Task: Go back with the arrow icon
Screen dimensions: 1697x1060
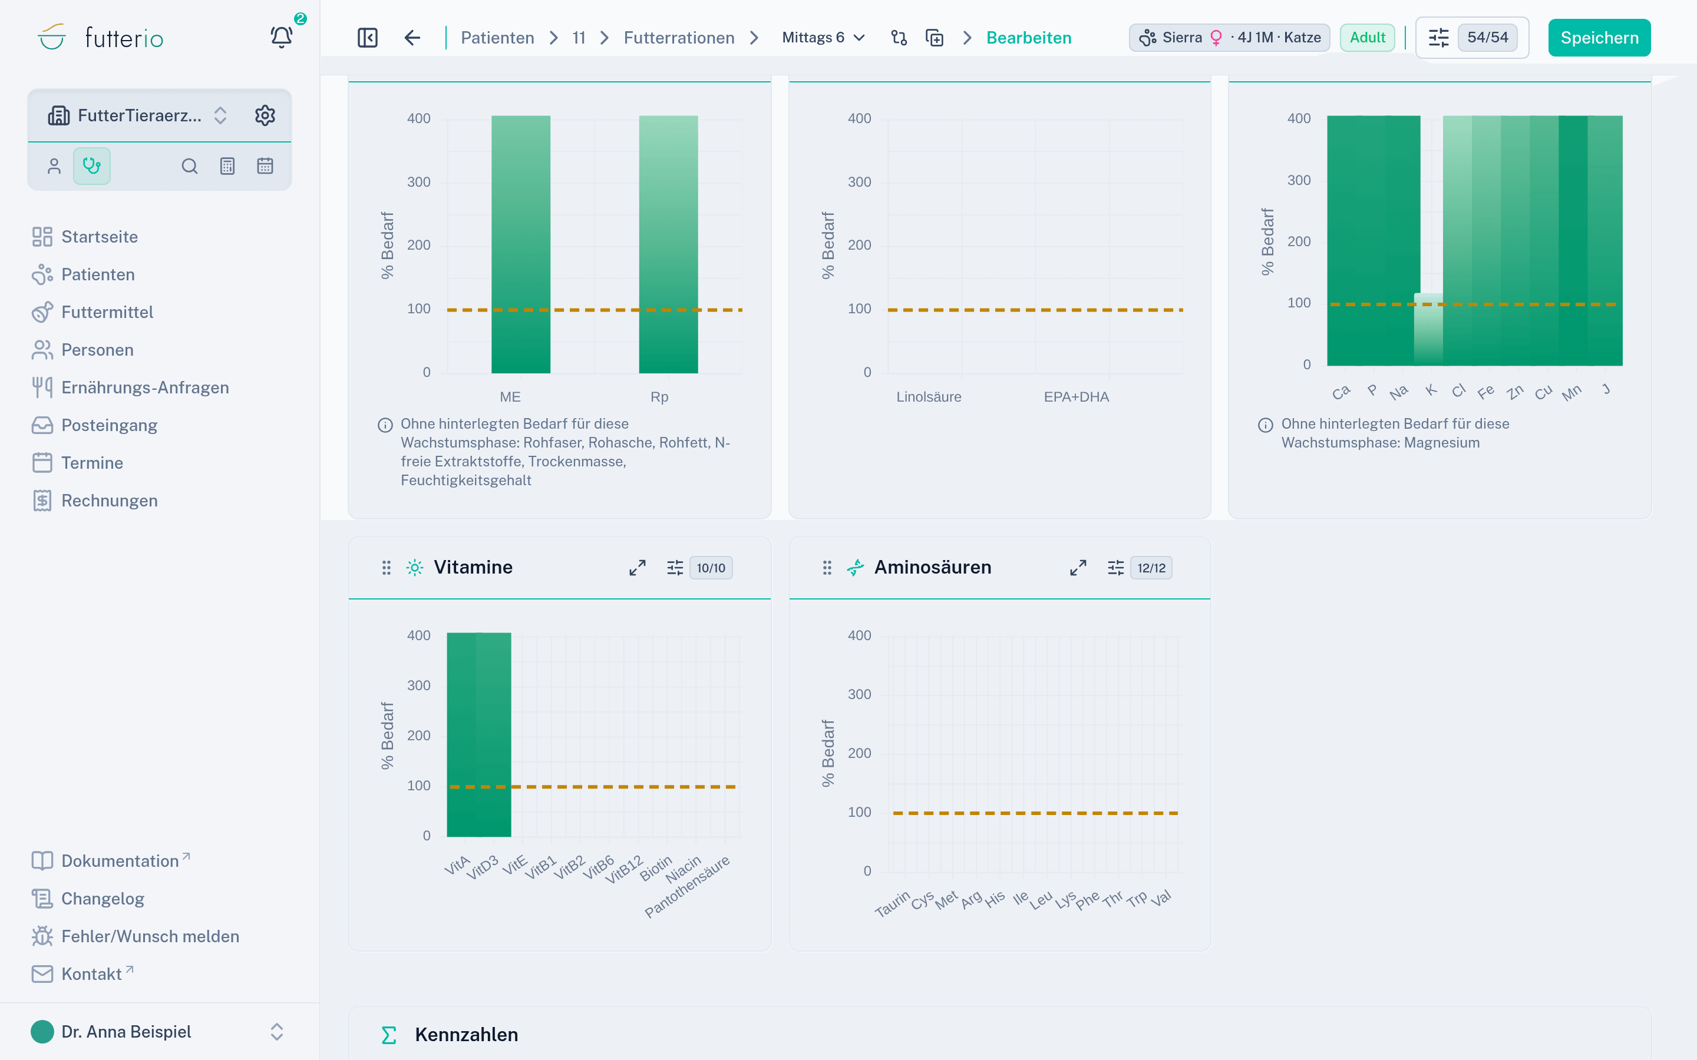Action: 412,38
